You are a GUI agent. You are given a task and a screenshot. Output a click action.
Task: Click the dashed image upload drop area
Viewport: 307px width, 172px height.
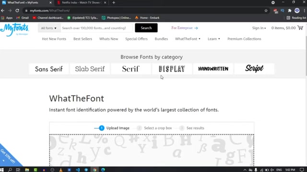coord(152,150)
